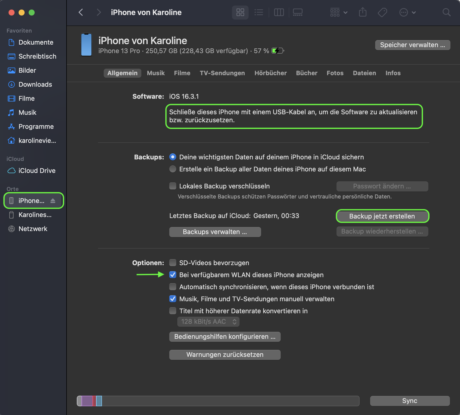460x415 pixels.
Task: Click the tag icon in toolbar
Action: coord(382,12)
